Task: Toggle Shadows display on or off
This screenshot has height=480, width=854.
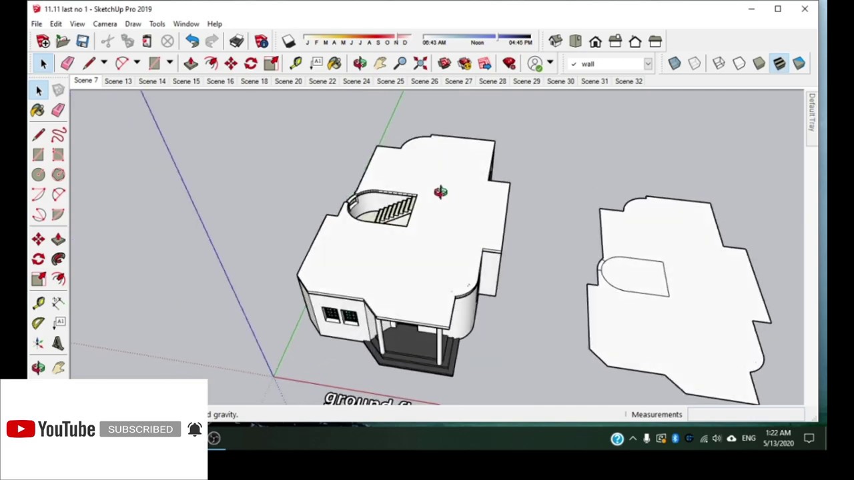Action: [288, 41]
